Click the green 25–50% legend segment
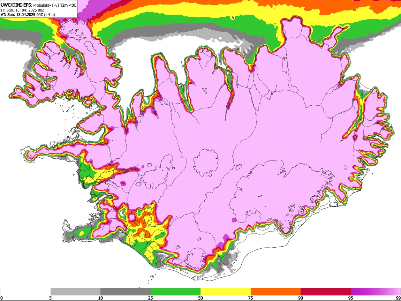Viewport: 401px width, 301px height. pyautogui.click(x=175, y=292)
